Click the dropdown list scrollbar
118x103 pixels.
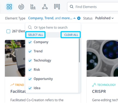coord(79,51)
